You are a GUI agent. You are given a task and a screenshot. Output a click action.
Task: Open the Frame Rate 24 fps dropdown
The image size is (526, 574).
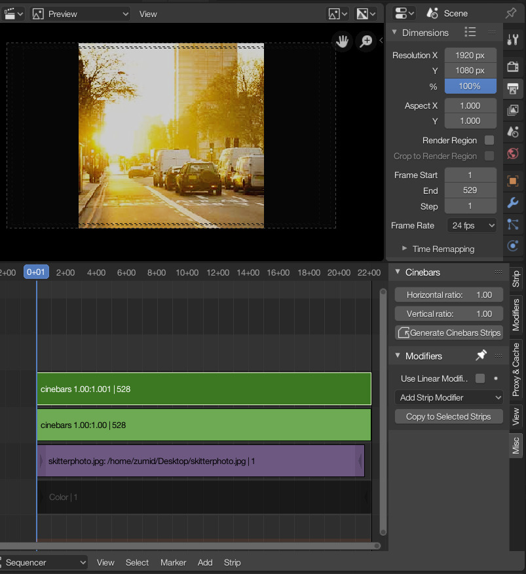[x=470, y=225]
